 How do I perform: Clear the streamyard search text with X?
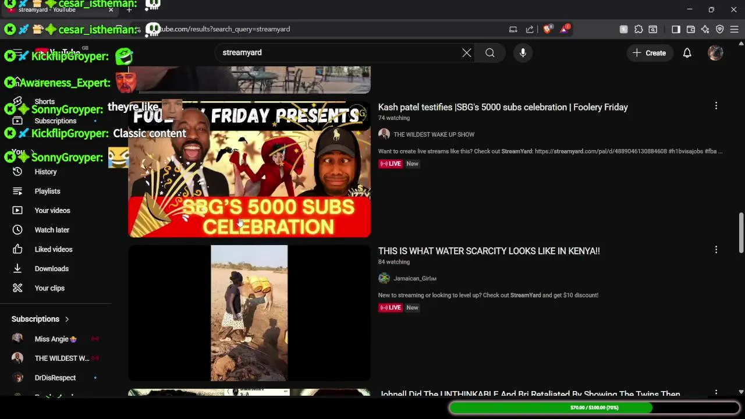[x=467, y=53]
